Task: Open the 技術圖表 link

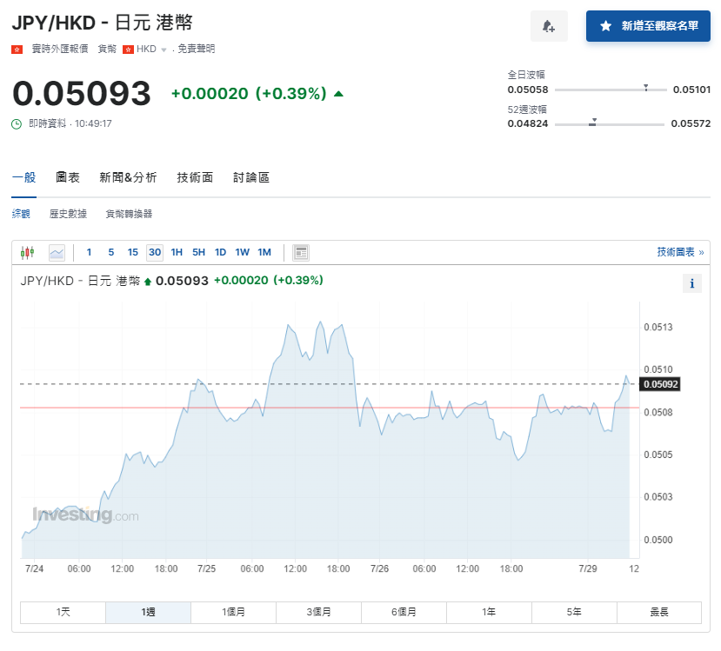Action: tap(679, 252)
